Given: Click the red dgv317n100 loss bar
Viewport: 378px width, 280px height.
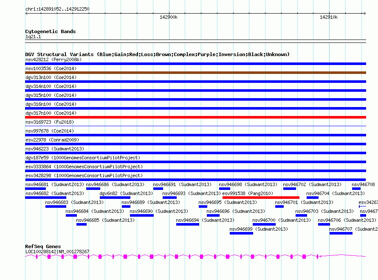Looking at the screenshot, I should [195, 117].
